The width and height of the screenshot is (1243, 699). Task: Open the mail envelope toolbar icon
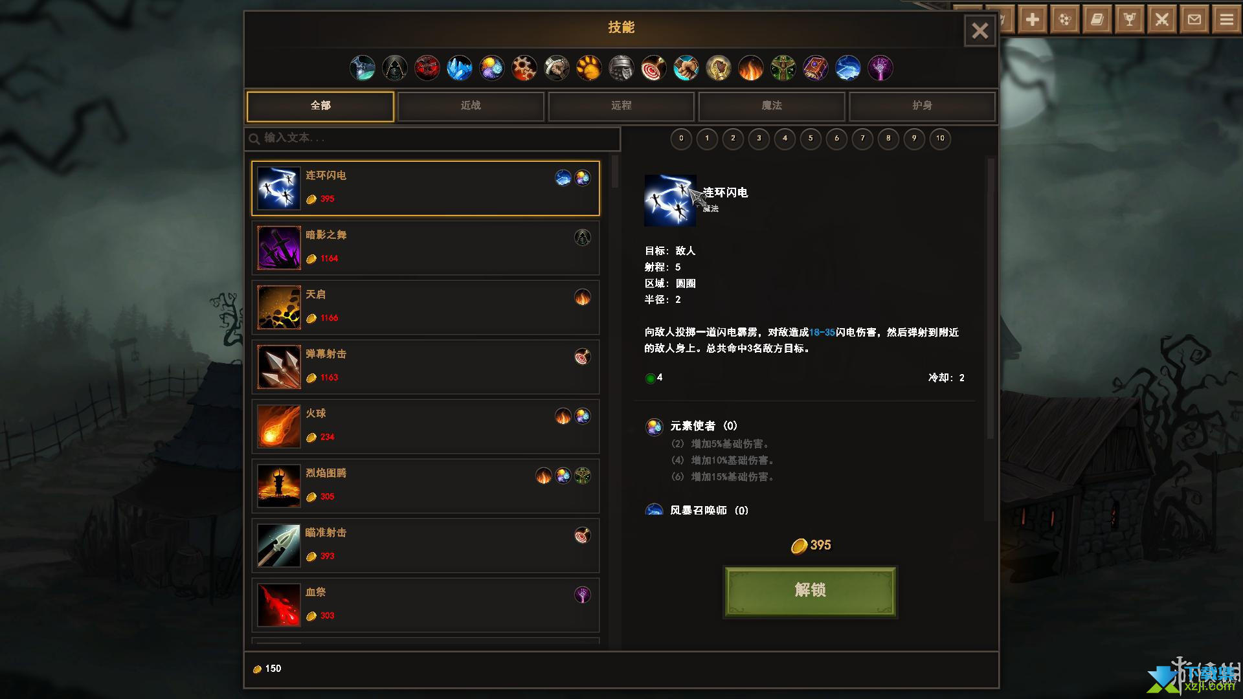pyautogui.click(x=1194, y=19)
